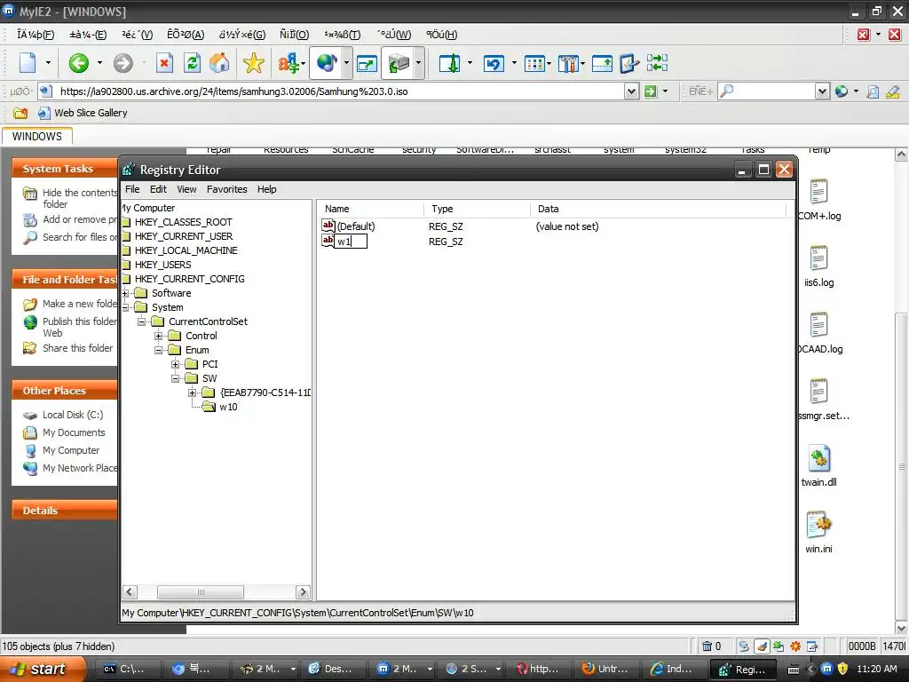The width and height of the screenshot is (909, 682).
Task: Open twain.dll file icon
Action: [819, 459]
